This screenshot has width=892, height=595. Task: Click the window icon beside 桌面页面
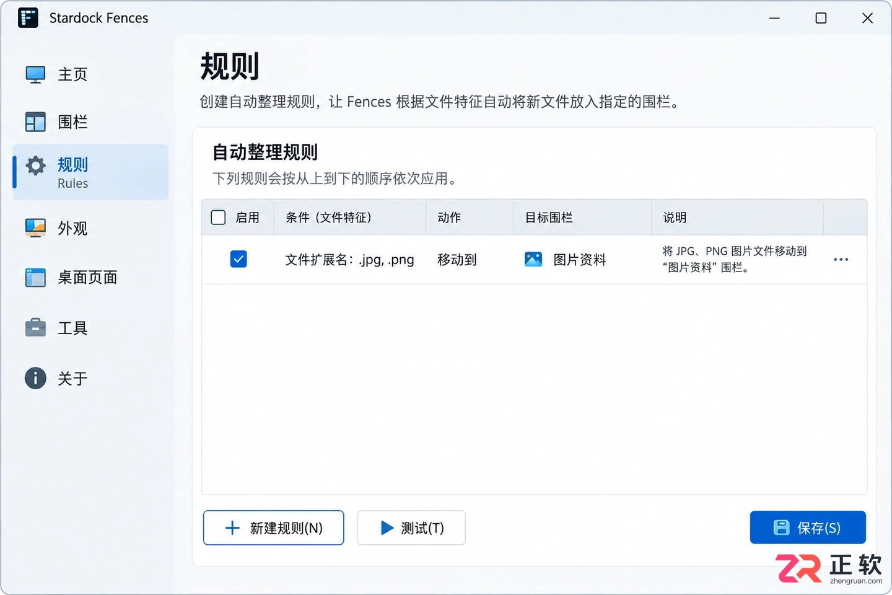coord(35,278)
